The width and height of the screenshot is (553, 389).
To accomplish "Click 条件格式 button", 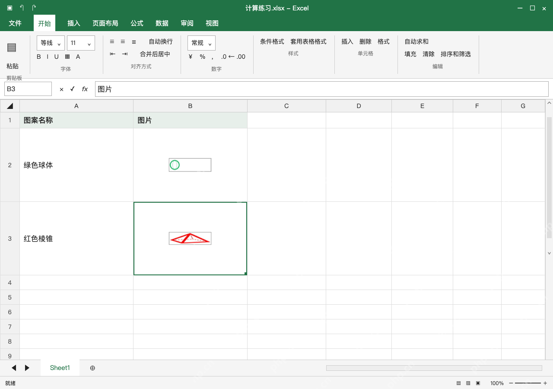I will click(272, 41).
